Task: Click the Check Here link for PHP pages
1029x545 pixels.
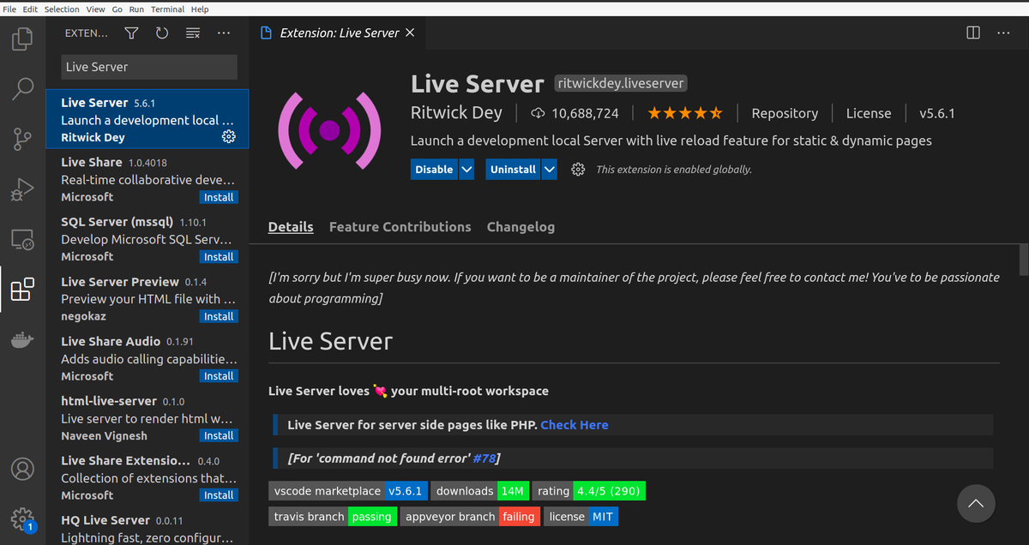Action: tap(575, 424)
